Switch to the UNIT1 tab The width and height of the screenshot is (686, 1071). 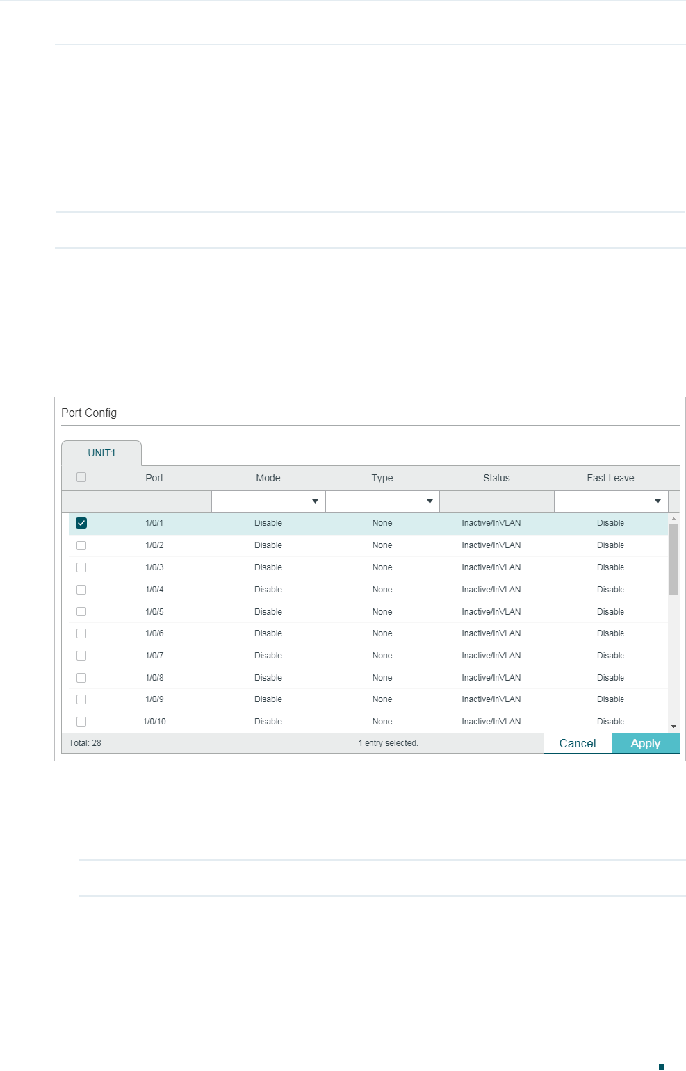click(x=101, y=453)
